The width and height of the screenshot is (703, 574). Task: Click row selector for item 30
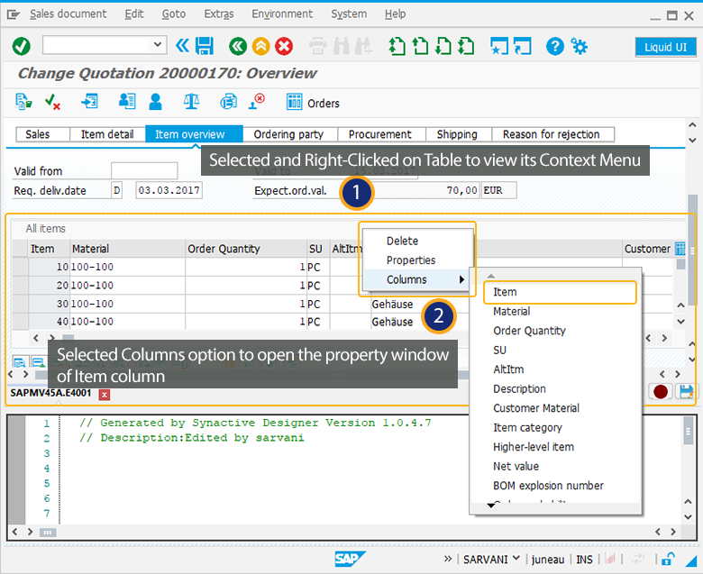20,304
